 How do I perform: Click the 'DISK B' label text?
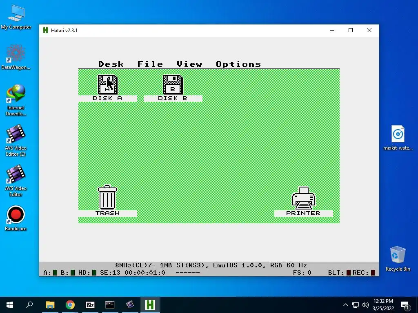[x=173, y=98]
